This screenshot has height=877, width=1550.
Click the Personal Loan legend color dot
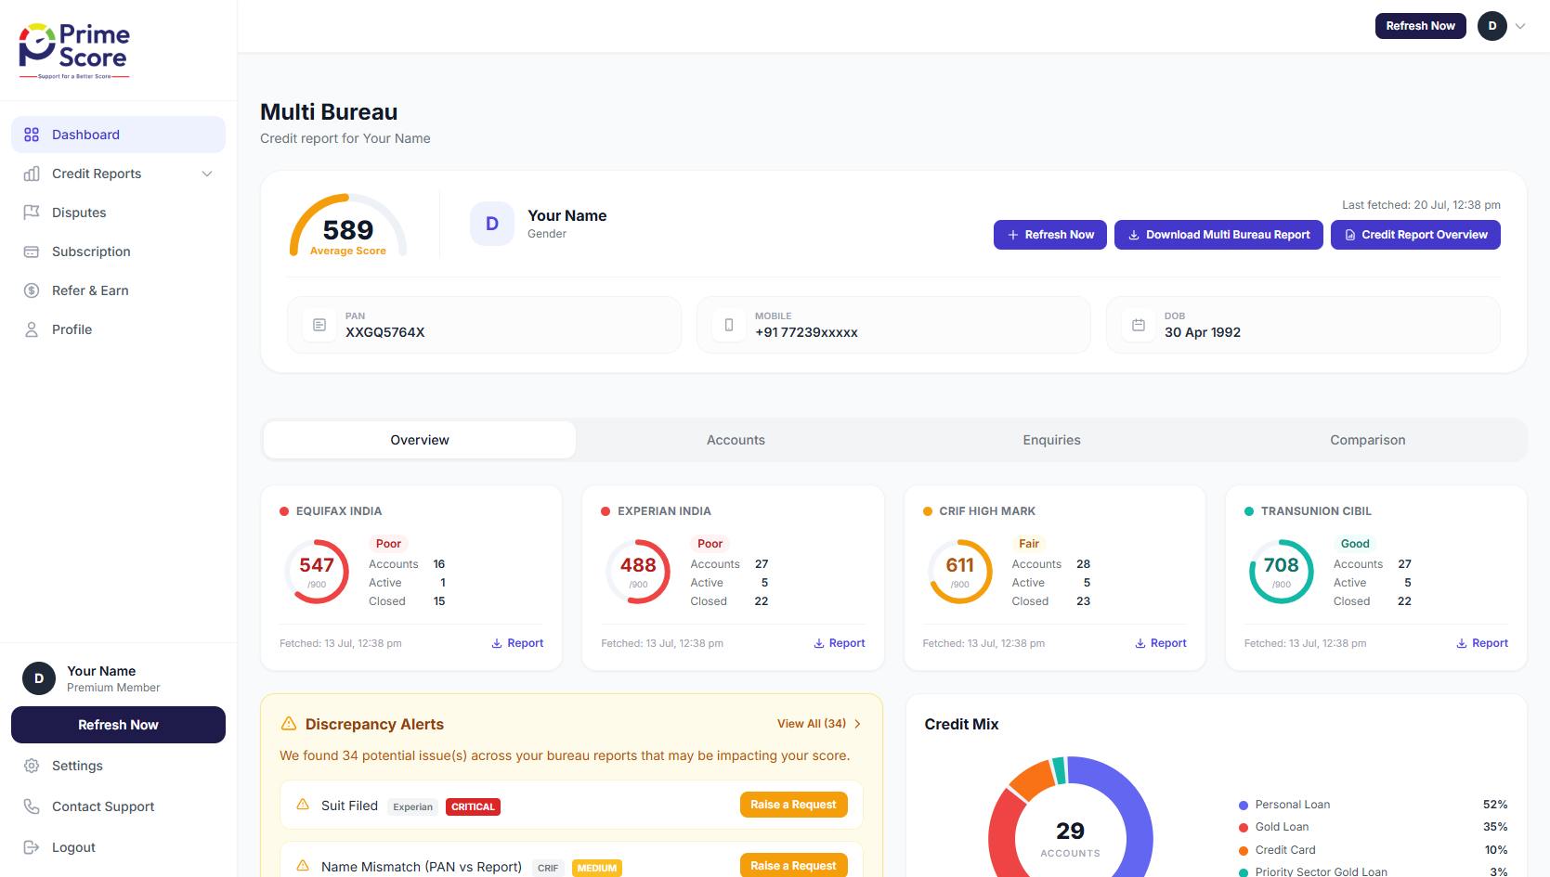pos(1244,806)
